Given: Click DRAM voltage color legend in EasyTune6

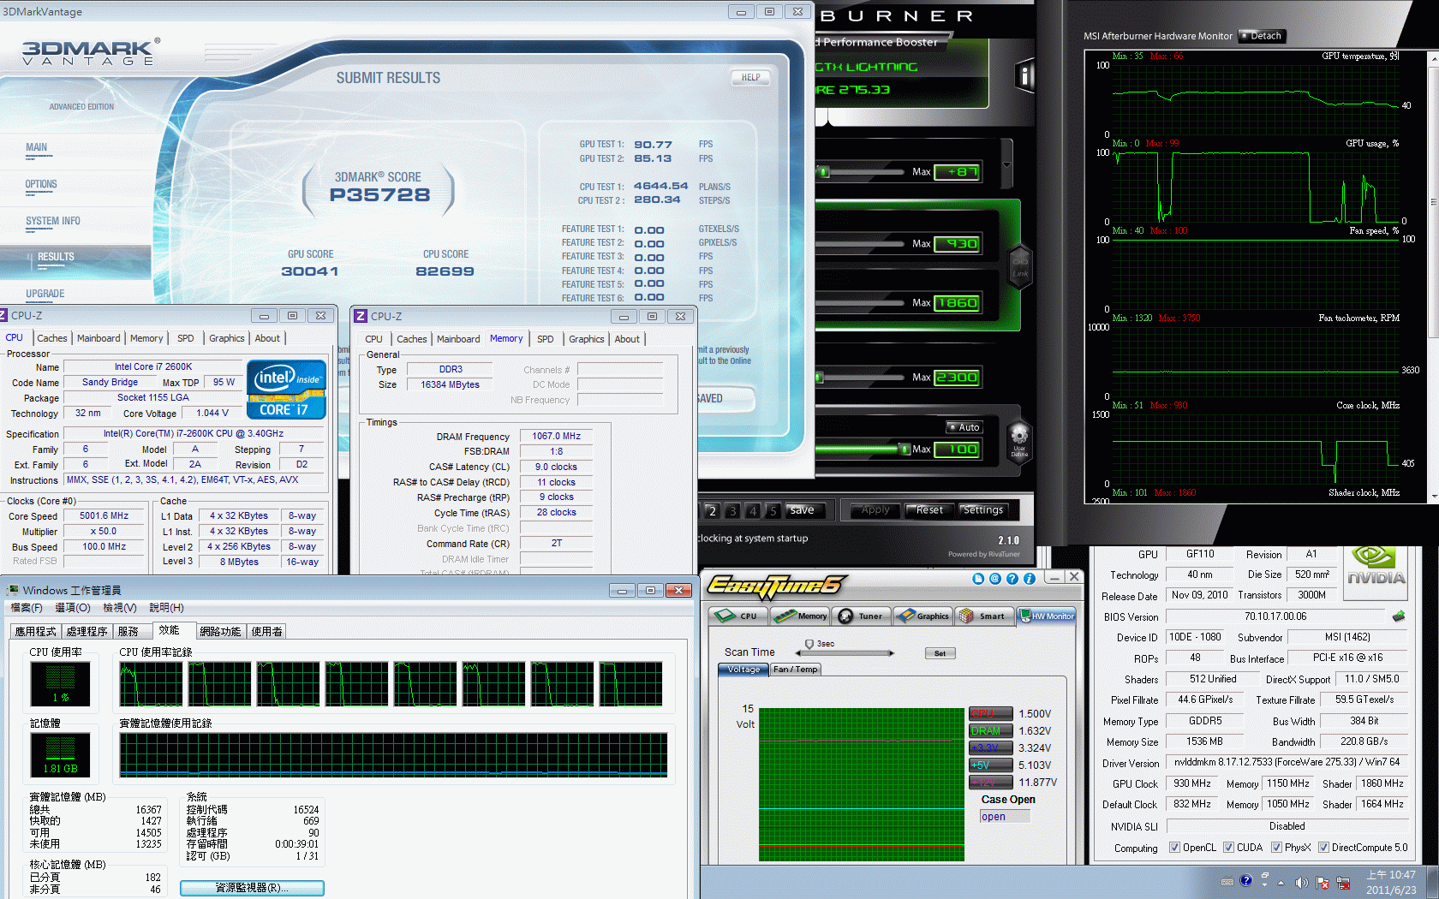Looking at the screenshot, I should [x=990, y=730].
